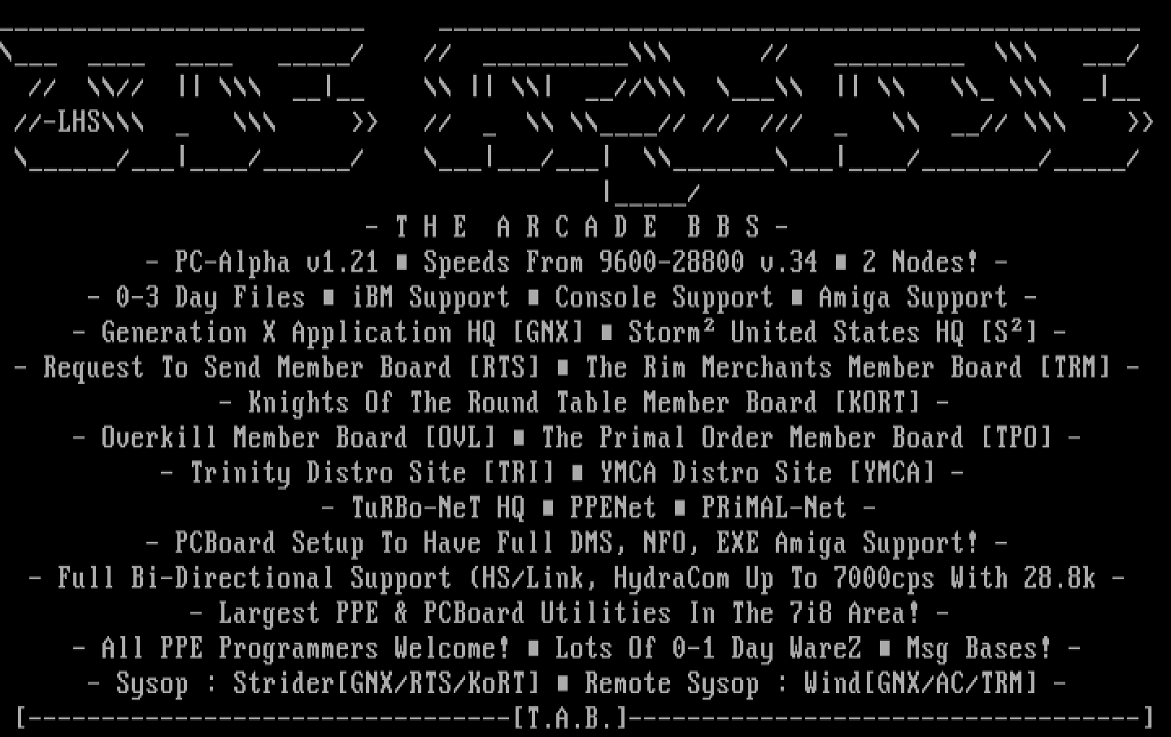Click the [TRM] member board tag

click(x=1075, y=367)
